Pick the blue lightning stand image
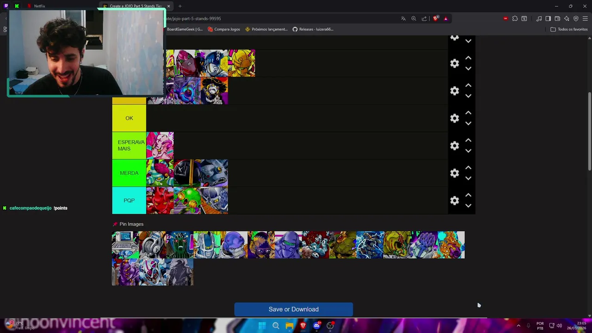This screenshot has height=333, width=592. 370,245
